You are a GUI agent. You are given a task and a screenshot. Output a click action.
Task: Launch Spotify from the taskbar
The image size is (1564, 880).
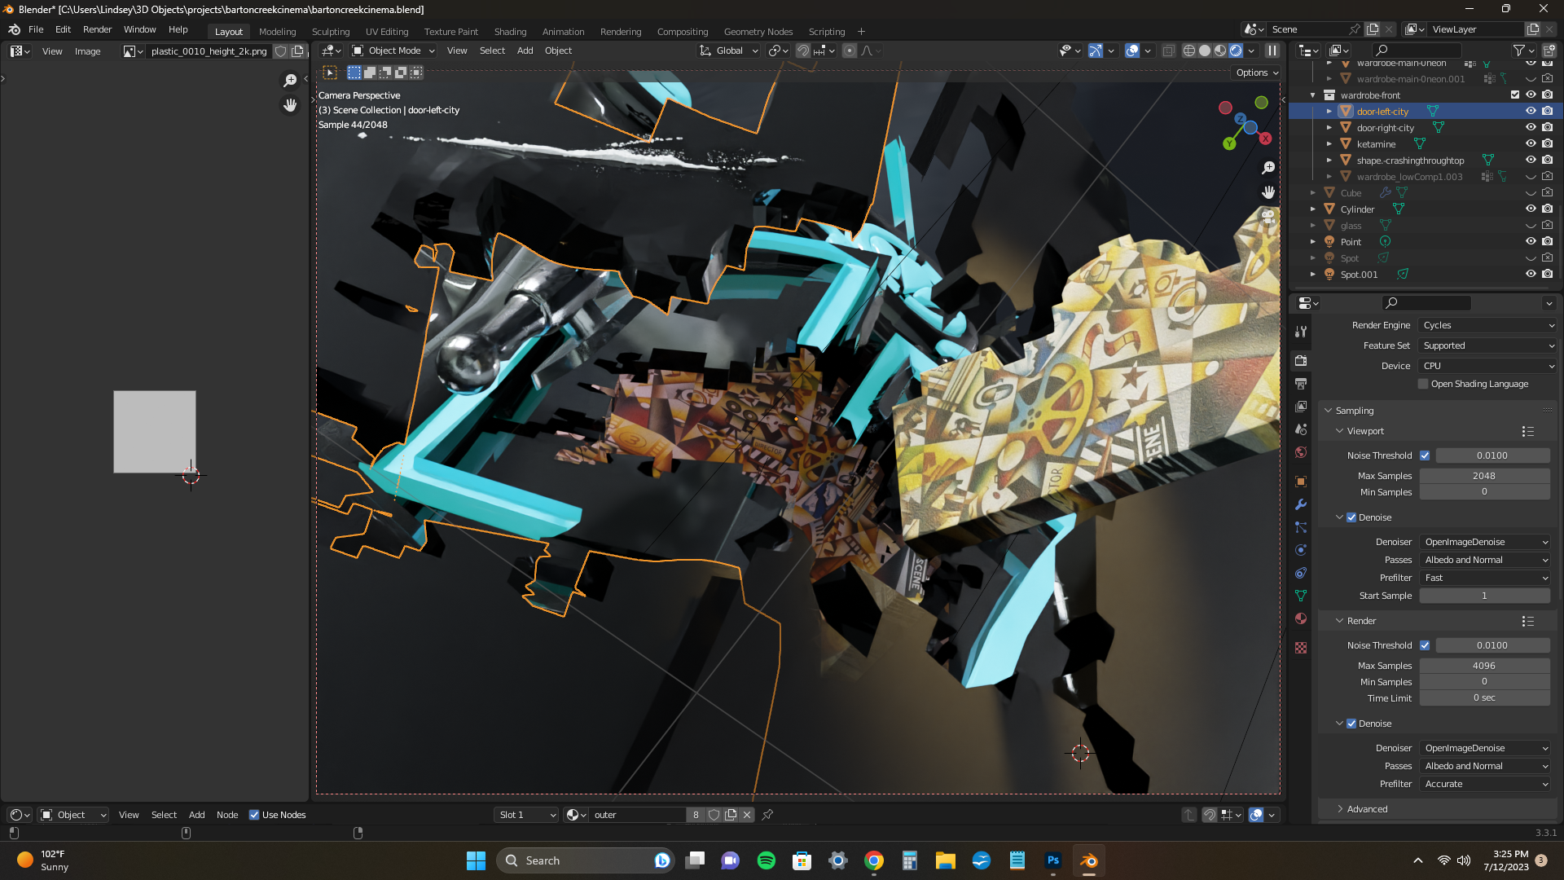[766, 860]
